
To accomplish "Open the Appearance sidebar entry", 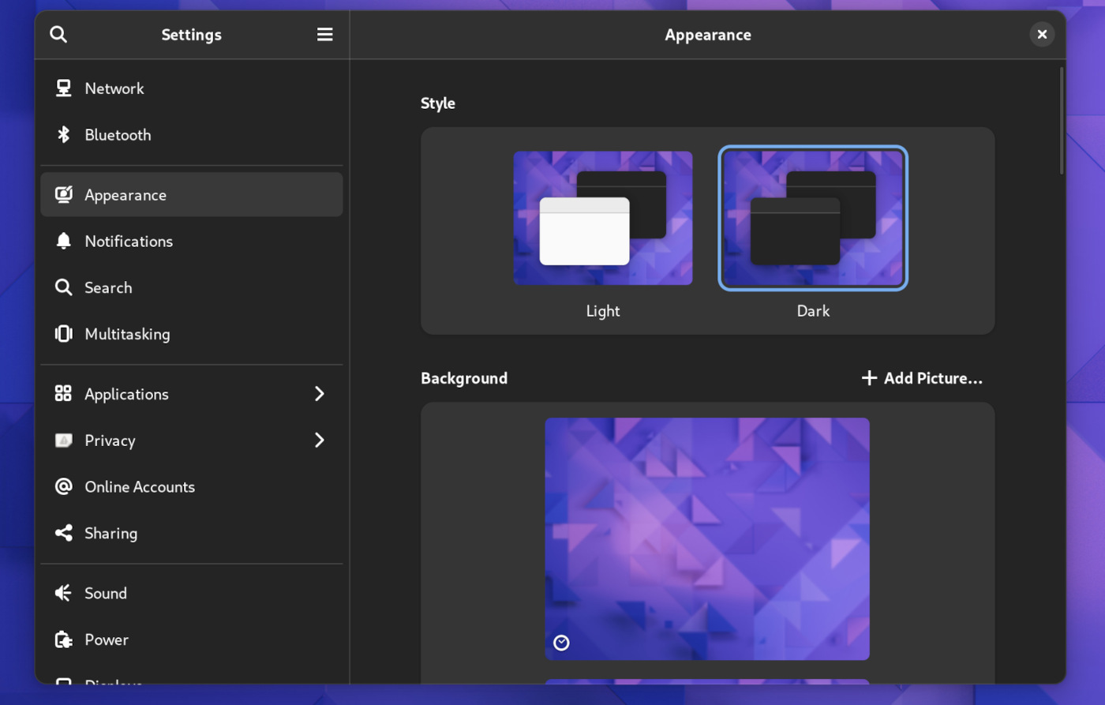I will (126, 194).
